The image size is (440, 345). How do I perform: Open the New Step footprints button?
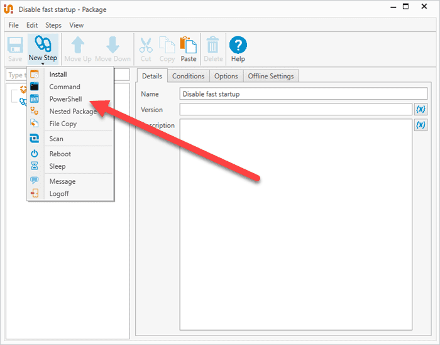[x=43, y=49]
